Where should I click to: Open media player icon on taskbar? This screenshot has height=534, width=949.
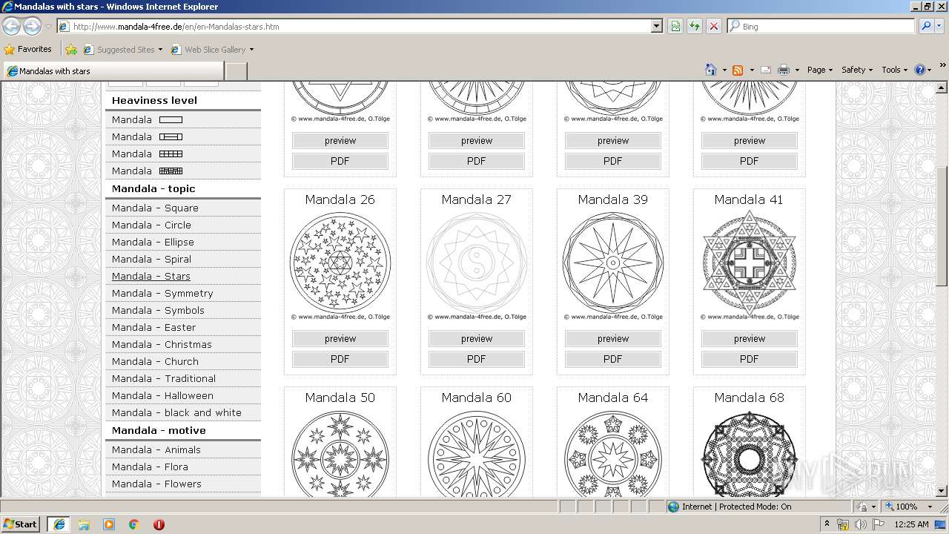[x=109, y=524]
